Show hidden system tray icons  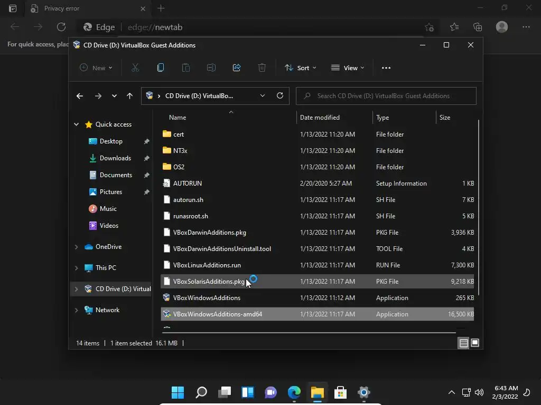click(x=452, y=392)
